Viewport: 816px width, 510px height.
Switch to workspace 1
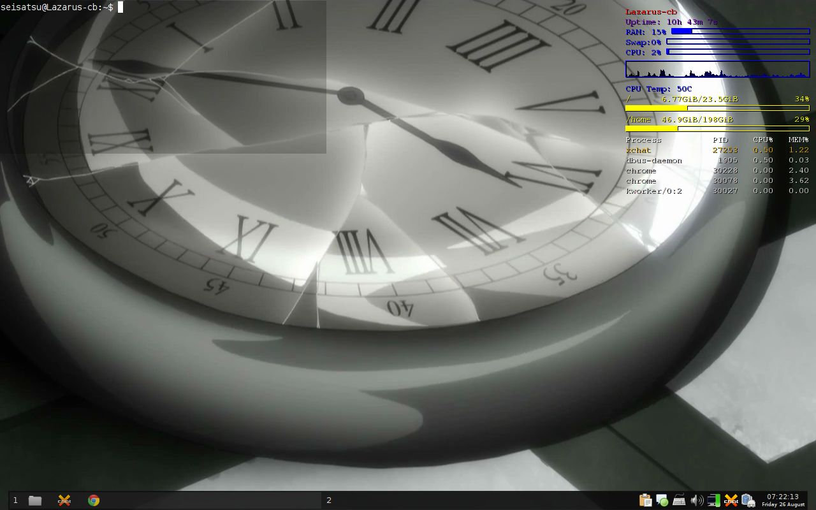tap(15, 500)
